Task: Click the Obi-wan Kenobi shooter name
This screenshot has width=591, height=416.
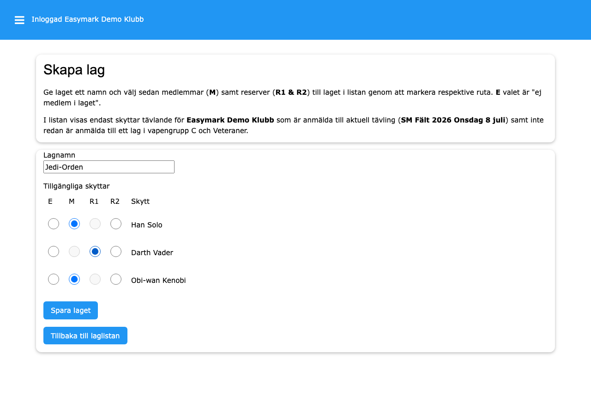Action: pos(158,281)
